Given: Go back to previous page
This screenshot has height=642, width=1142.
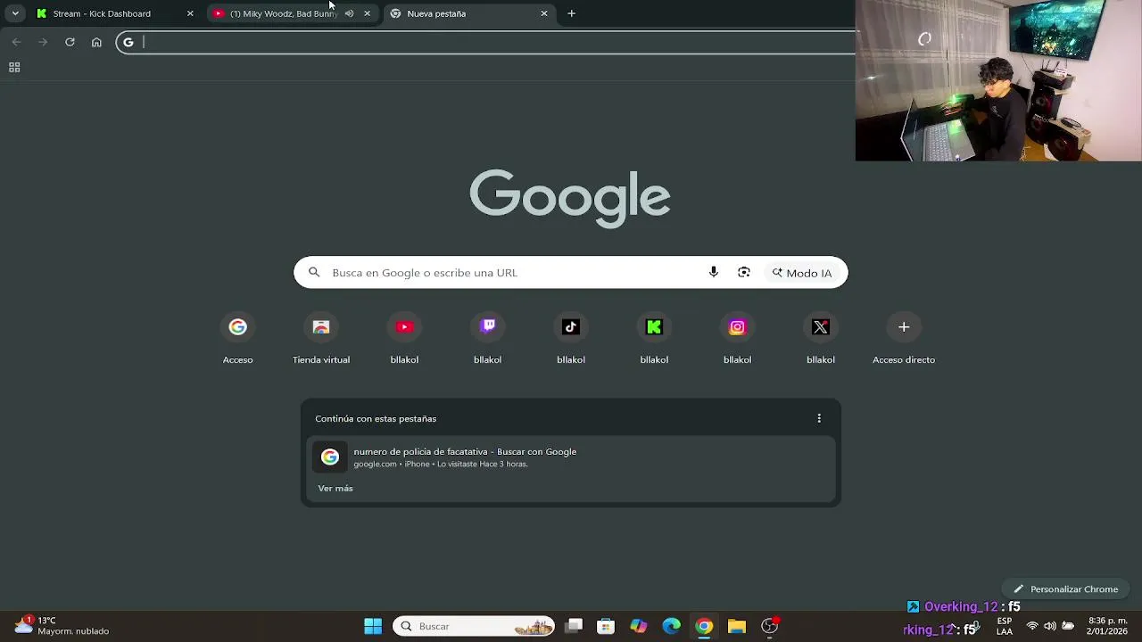Looking at the screenshot, I should [x=16, y=42].
